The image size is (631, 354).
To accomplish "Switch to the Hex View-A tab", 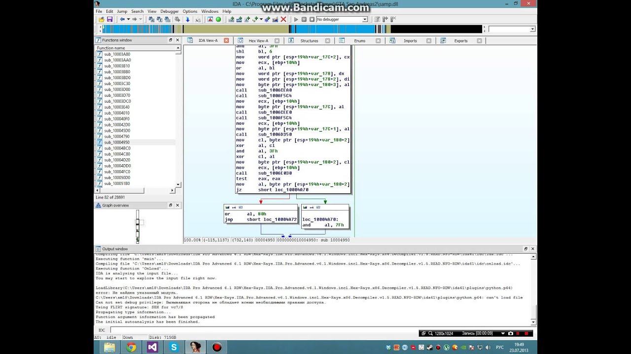I will tap(258, 41).
